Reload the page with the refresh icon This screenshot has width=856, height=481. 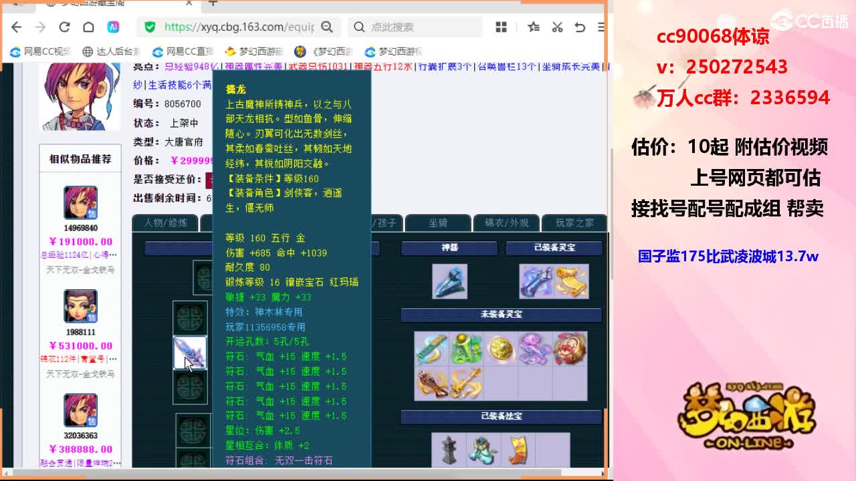point(64,27)
